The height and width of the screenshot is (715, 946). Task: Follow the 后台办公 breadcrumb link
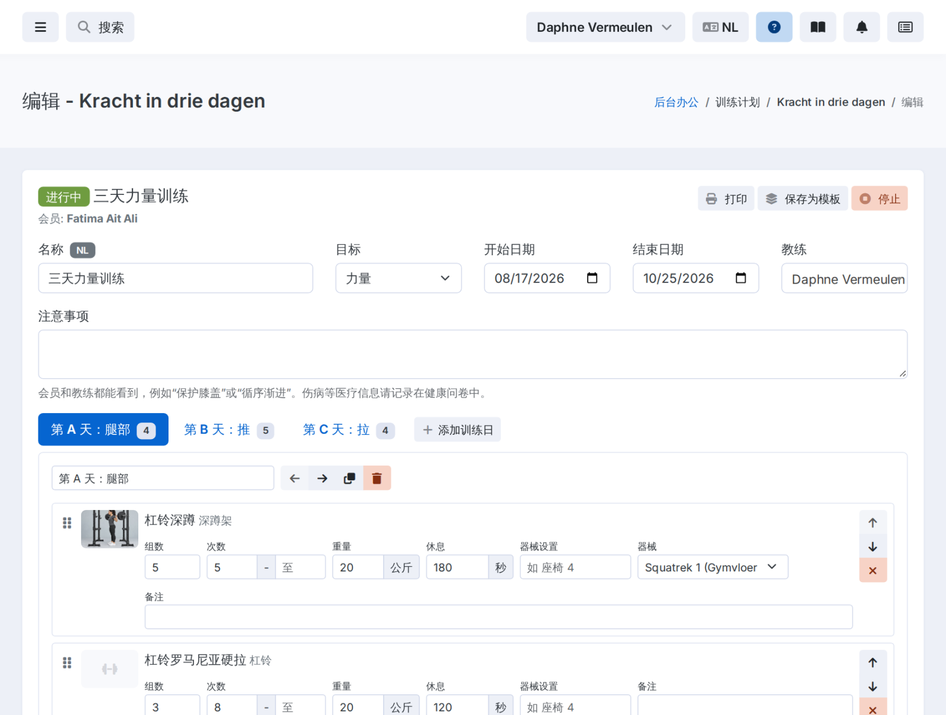click(676, 102)
